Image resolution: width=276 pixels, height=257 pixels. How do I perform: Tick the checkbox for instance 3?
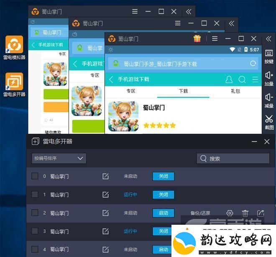point(35,231)
